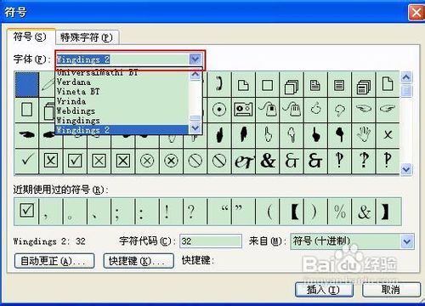This screenshot has width=425, height=306.
Task: Open the 字体 font combo box arrow
Action: 195,59
